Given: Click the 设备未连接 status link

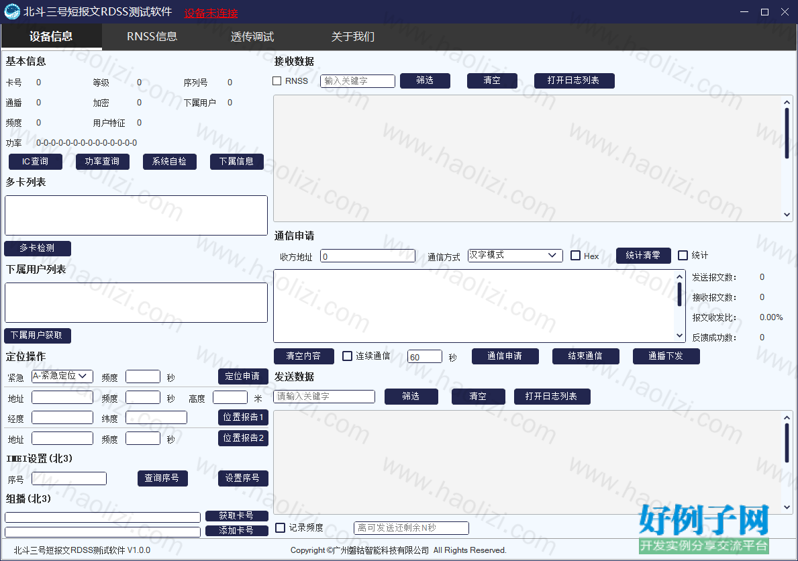Looking at the screenshot, I should (x=211, y=13).
